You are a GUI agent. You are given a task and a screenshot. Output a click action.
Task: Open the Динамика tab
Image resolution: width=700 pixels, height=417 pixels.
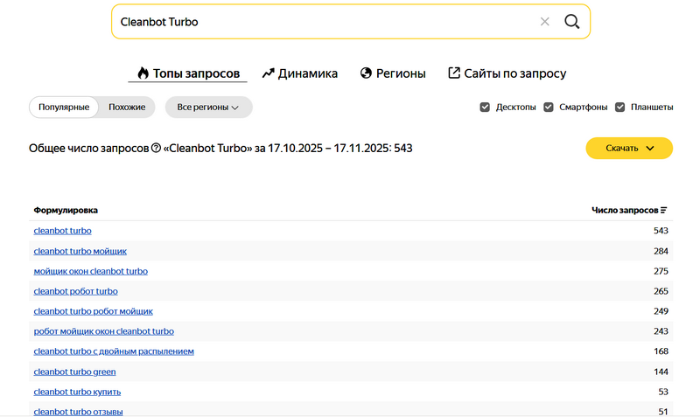299,73
